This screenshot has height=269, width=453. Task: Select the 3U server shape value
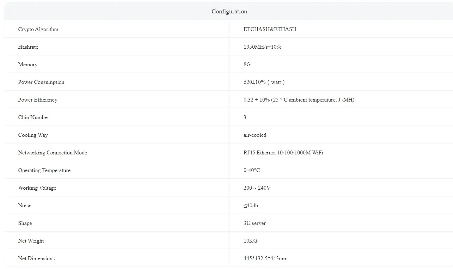(255, 223)
